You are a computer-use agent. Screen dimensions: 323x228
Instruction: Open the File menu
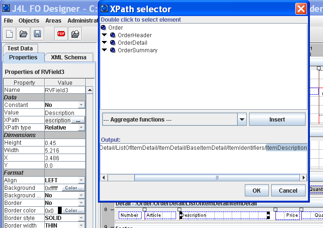tap(8, 21)
